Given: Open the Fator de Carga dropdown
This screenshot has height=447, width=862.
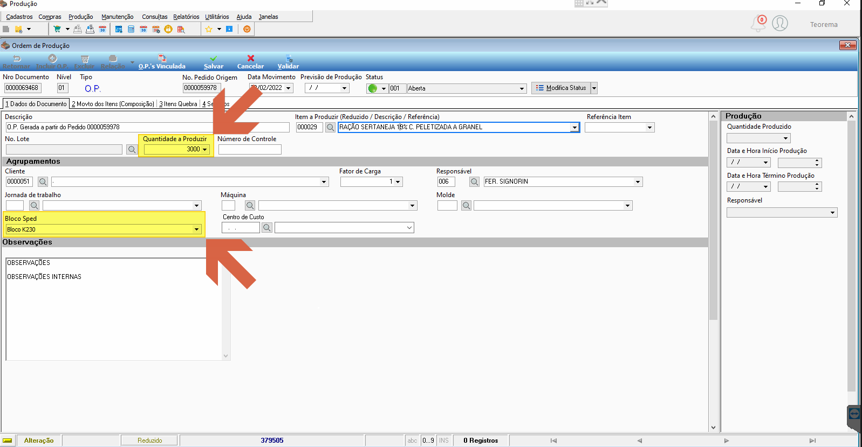Looking at the screenshot, I should pos(398,182).
